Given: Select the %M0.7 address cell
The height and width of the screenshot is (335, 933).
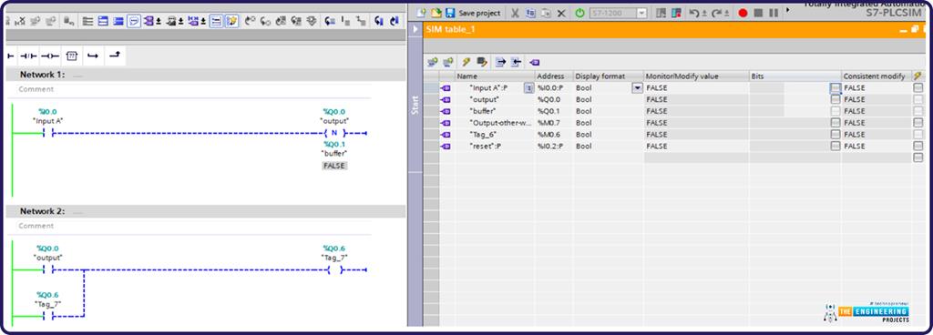Looking at the screenshot, I should pyautogui.click(x=553, y=122).
